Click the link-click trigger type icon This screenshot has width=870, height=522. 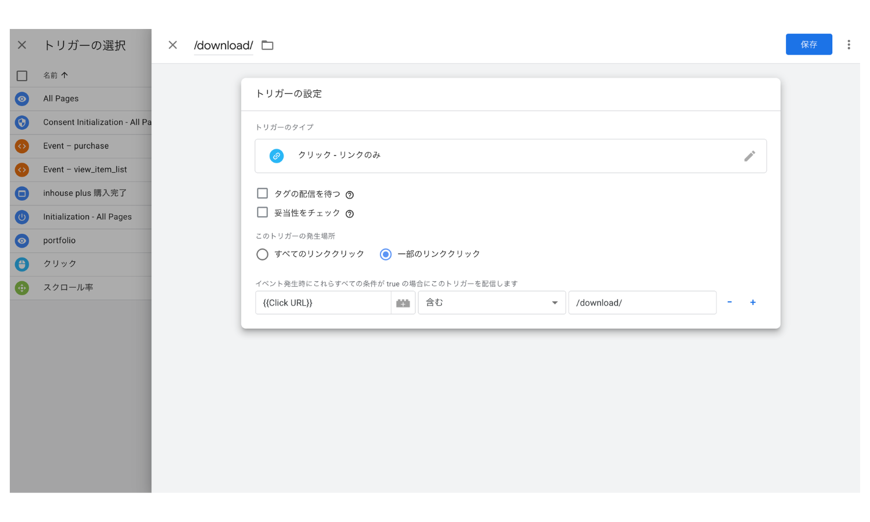pyautogui.click(x=277, y=156)
